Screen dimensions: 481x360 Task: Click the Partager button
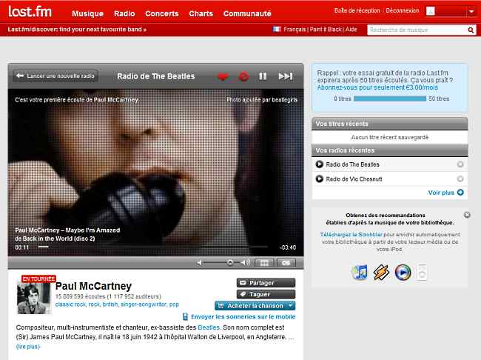click(x=266, y=283)
